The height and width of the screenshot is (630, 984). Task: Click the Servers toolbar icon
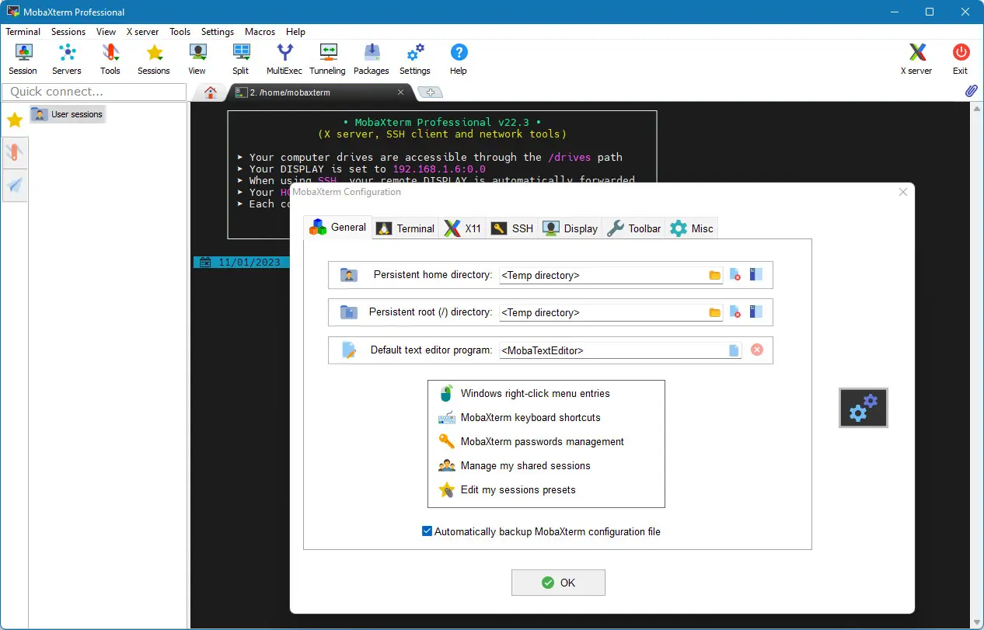click(67, 59)
